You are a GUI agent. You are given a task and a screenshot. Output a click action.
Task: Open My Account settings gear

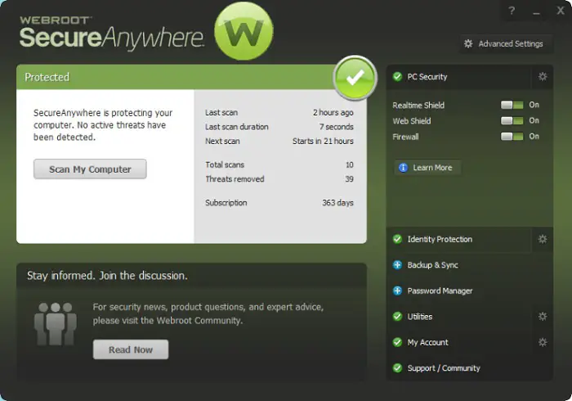(543, 342)
